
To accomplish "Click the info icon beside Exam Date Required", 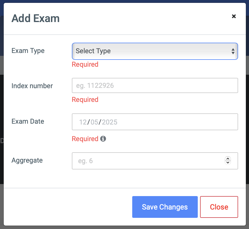I will [103, 139].
